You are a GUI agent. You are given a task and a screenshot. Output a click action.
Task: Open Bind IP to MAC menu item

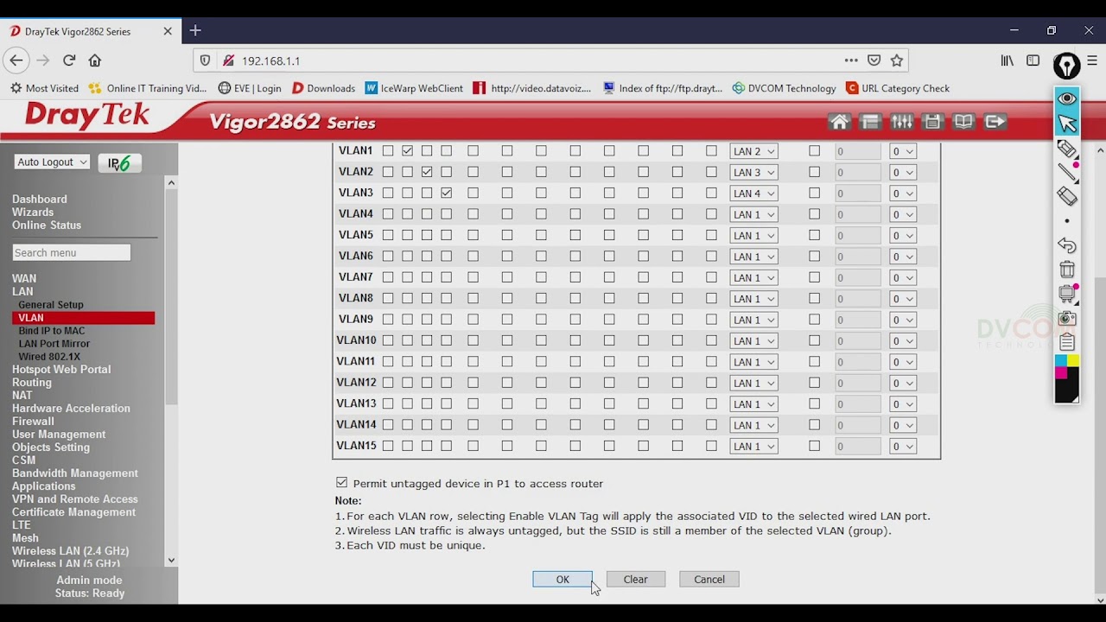coord(52,331)
